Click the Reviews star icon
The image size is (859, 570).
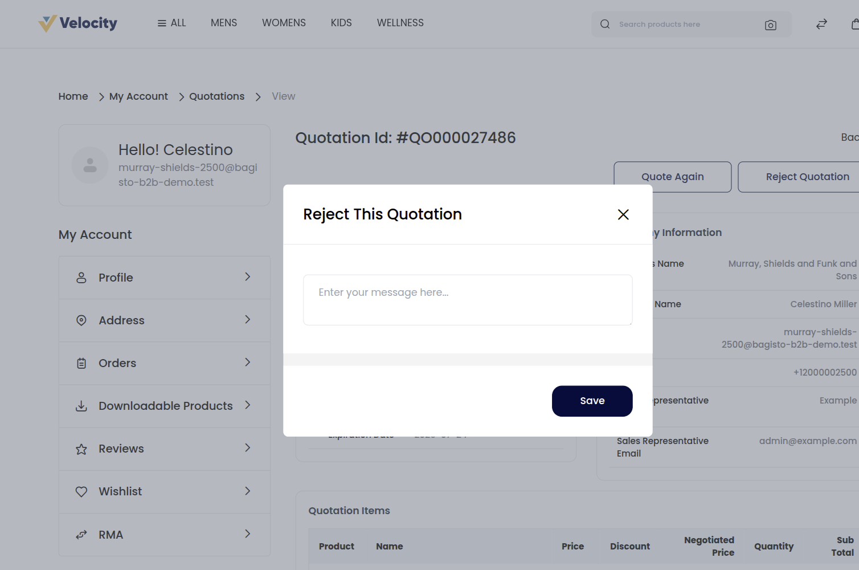click(x=81, y=449)
